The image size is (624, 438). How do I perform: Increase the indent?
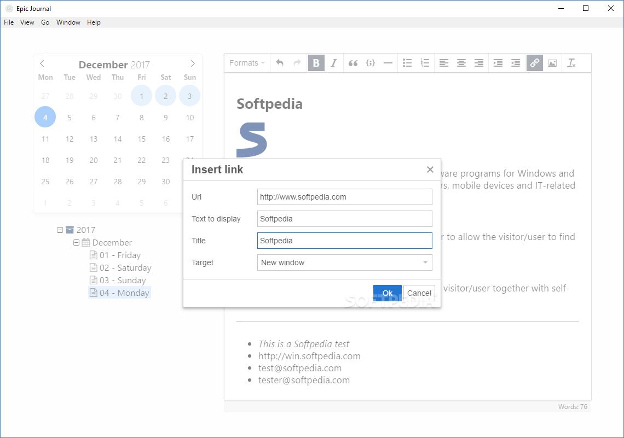(x=498, y=63)
